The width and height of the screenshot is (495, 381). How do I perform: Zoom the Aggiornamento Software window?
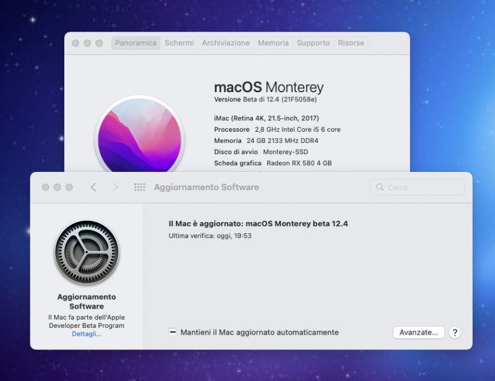pyautogui.click(x=69, y=187)
